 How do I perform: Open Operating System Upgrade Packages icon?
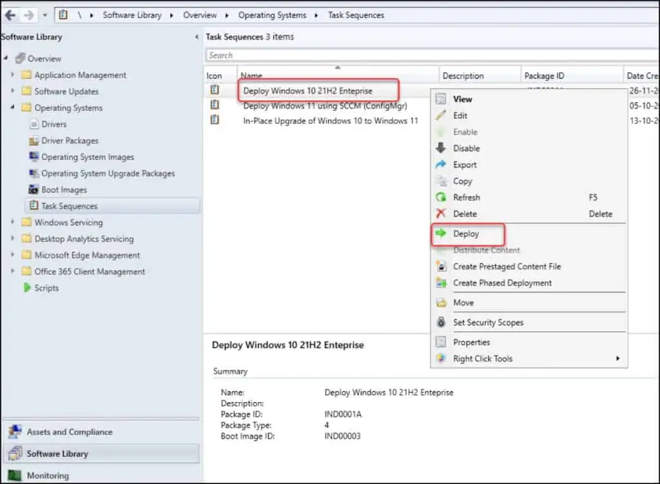[x=34, y=173]
